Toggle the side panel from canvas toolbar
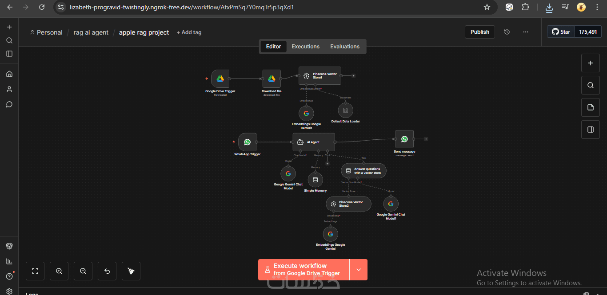This screenshot has width=607, height=295. tap(591, 130)
